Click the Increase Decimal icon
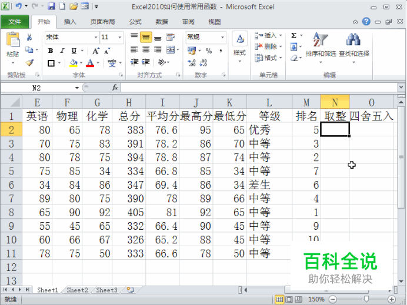The image size is (407, 305). point(192,63)
